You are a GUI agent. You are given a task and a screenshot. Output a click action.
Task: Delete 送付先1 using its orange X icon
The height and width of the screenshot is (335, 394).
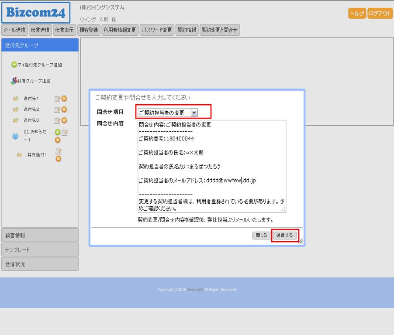(64, 99)
